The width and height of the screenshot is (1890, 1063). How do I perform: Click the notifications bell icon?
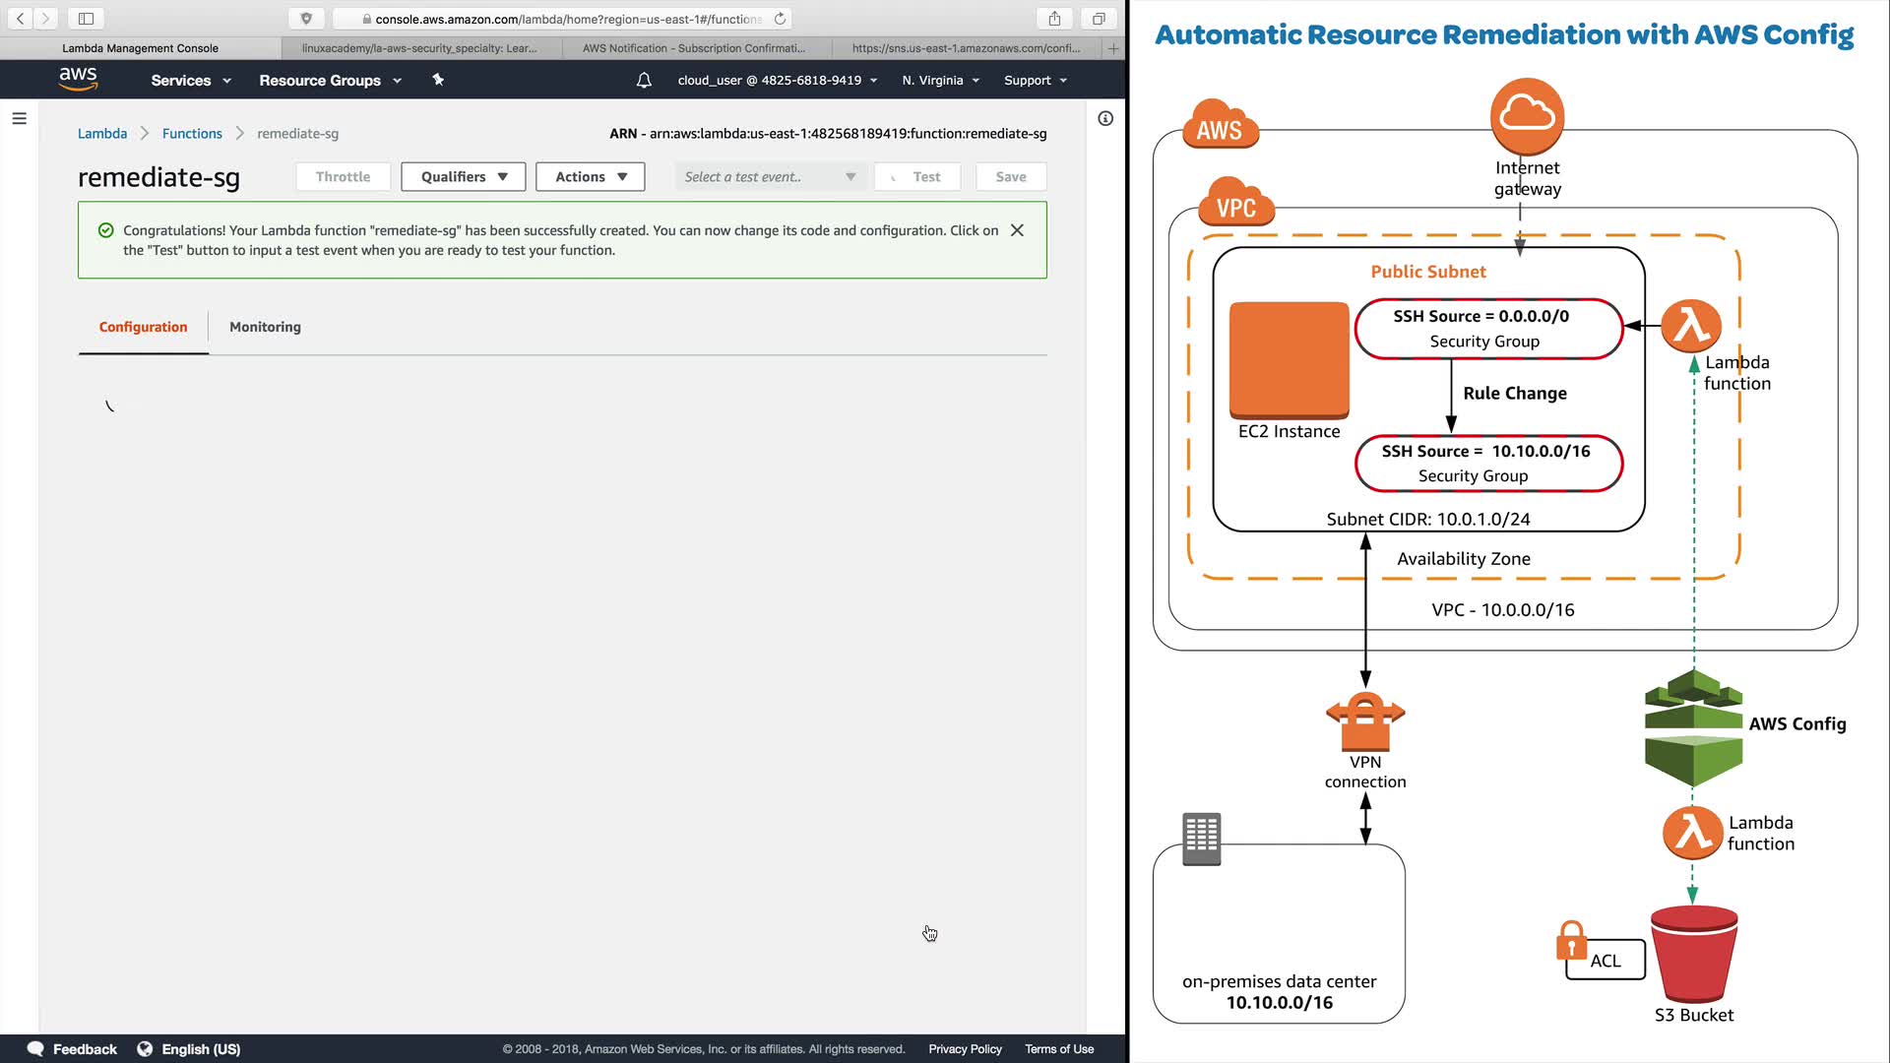(x=644, y=81)
